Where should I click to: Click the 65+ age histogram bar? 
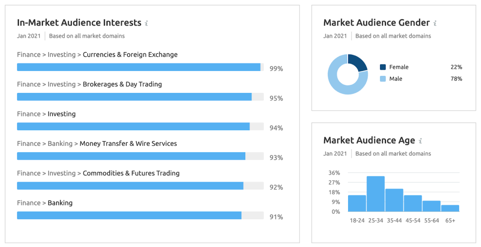pyautogui.click(x=450, y=208)
